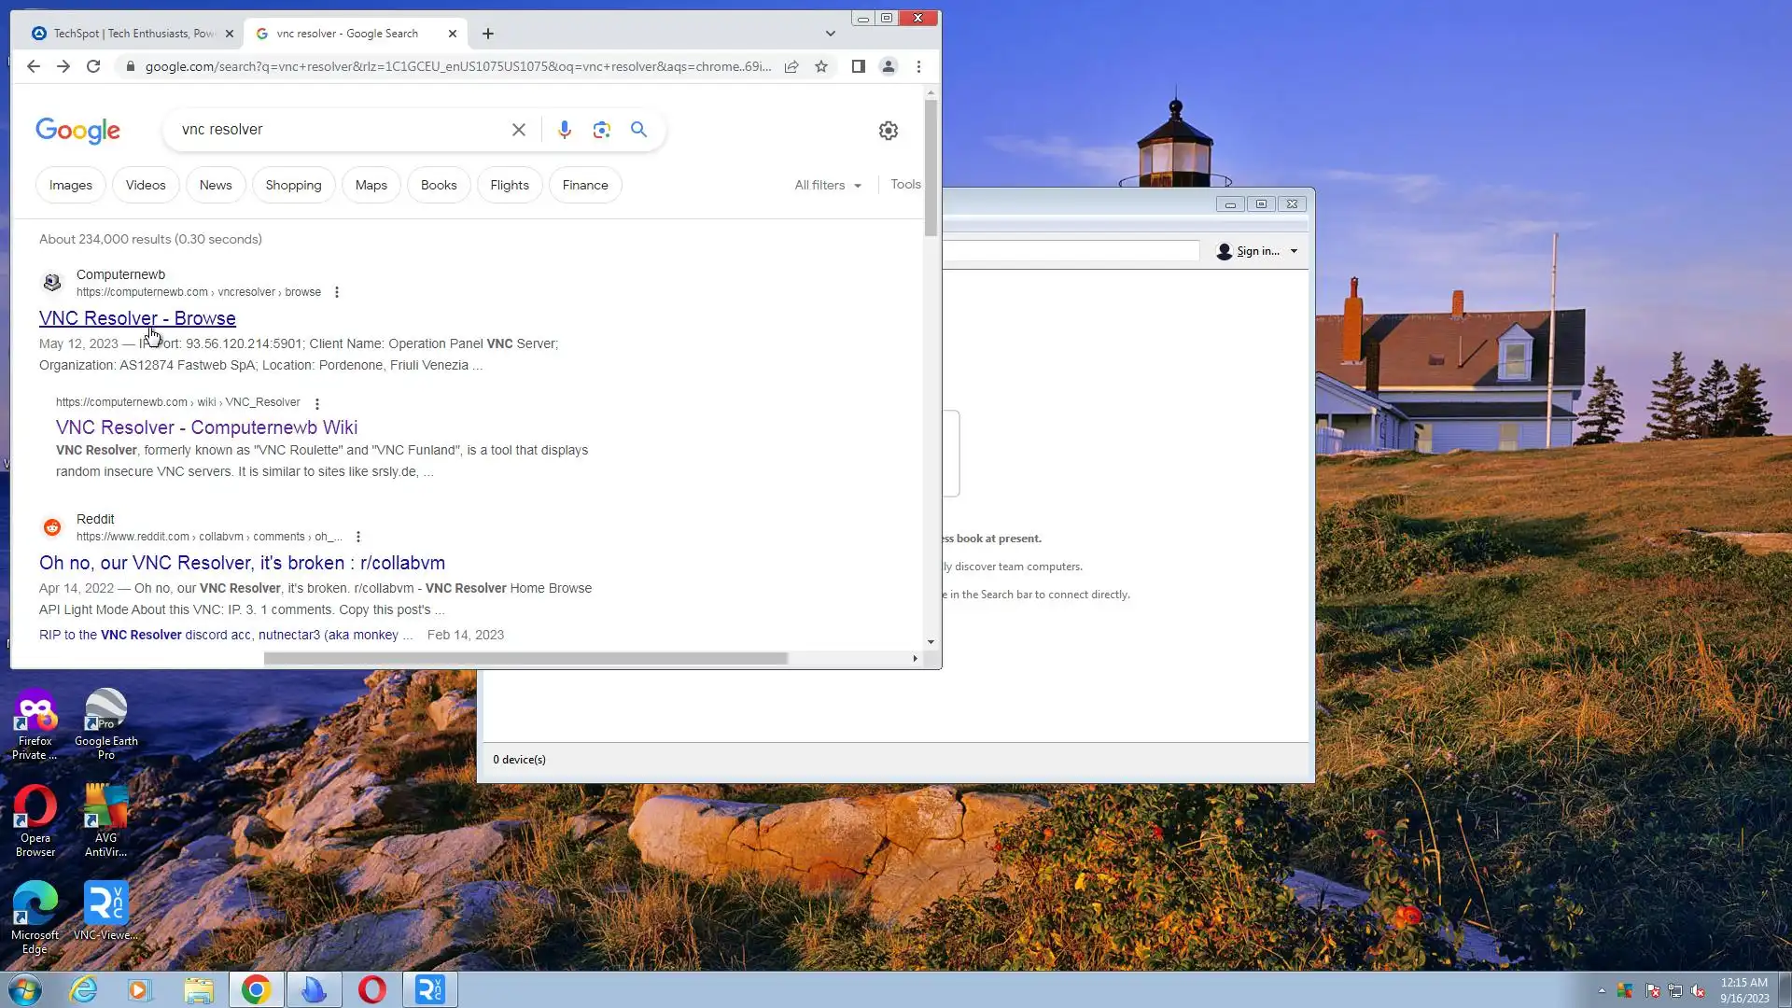The image size is (1792, 1008).
Task: Expand the All filters dropdown
Action: click(828, 185)
